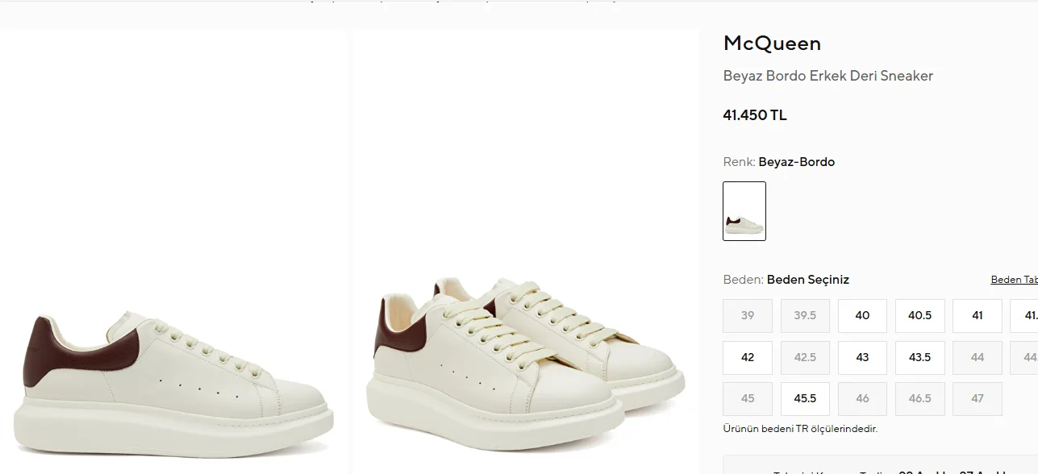The image size is (1038, 474).
Task: Select size 41
Action: point(977,316)
